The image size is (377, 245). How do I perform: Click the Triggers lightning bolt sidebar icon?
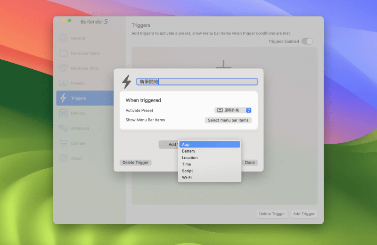(63, 98)
